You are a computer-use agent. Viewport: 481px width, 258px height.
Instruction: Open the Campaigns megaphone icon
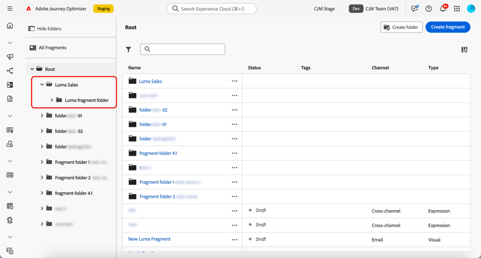tap(10, 56)
